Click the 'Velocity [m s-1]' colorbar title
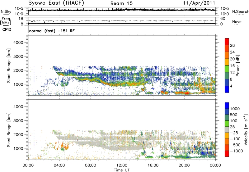The height and width of the screenshot is (172, 249). click(246, 129)
